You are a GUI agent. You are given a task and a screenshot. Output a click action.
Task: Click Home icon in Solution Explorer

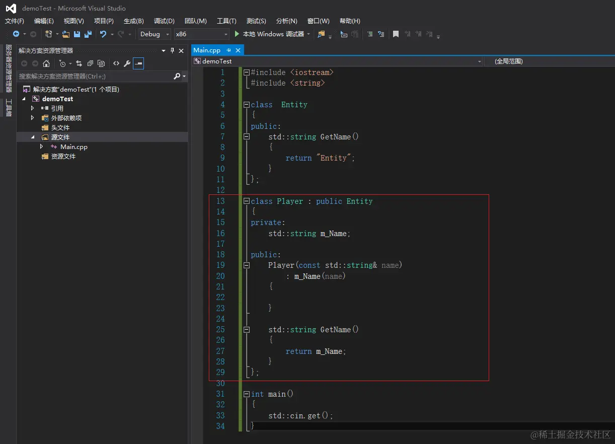(x=46, y=63)
